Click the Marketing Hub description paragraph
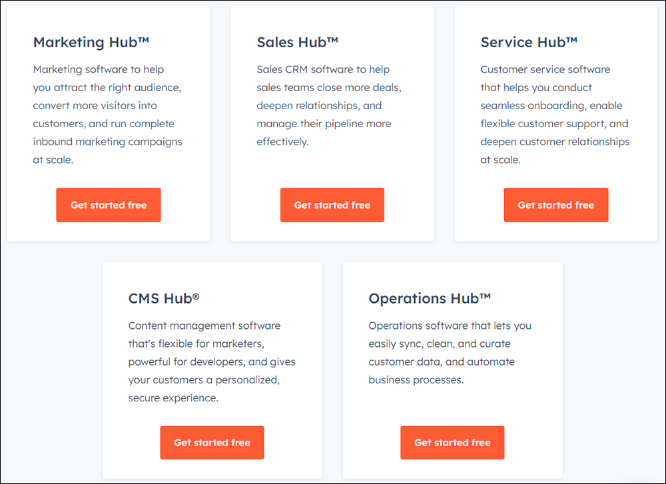 pos(108,115)
